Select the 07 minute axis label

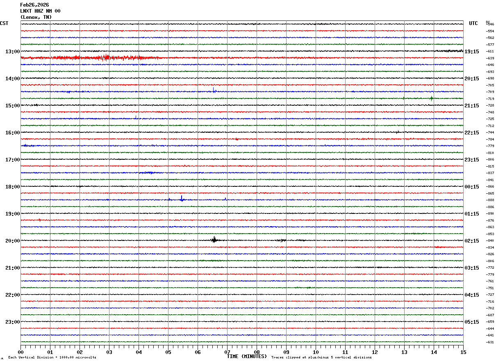coord(227,352)
